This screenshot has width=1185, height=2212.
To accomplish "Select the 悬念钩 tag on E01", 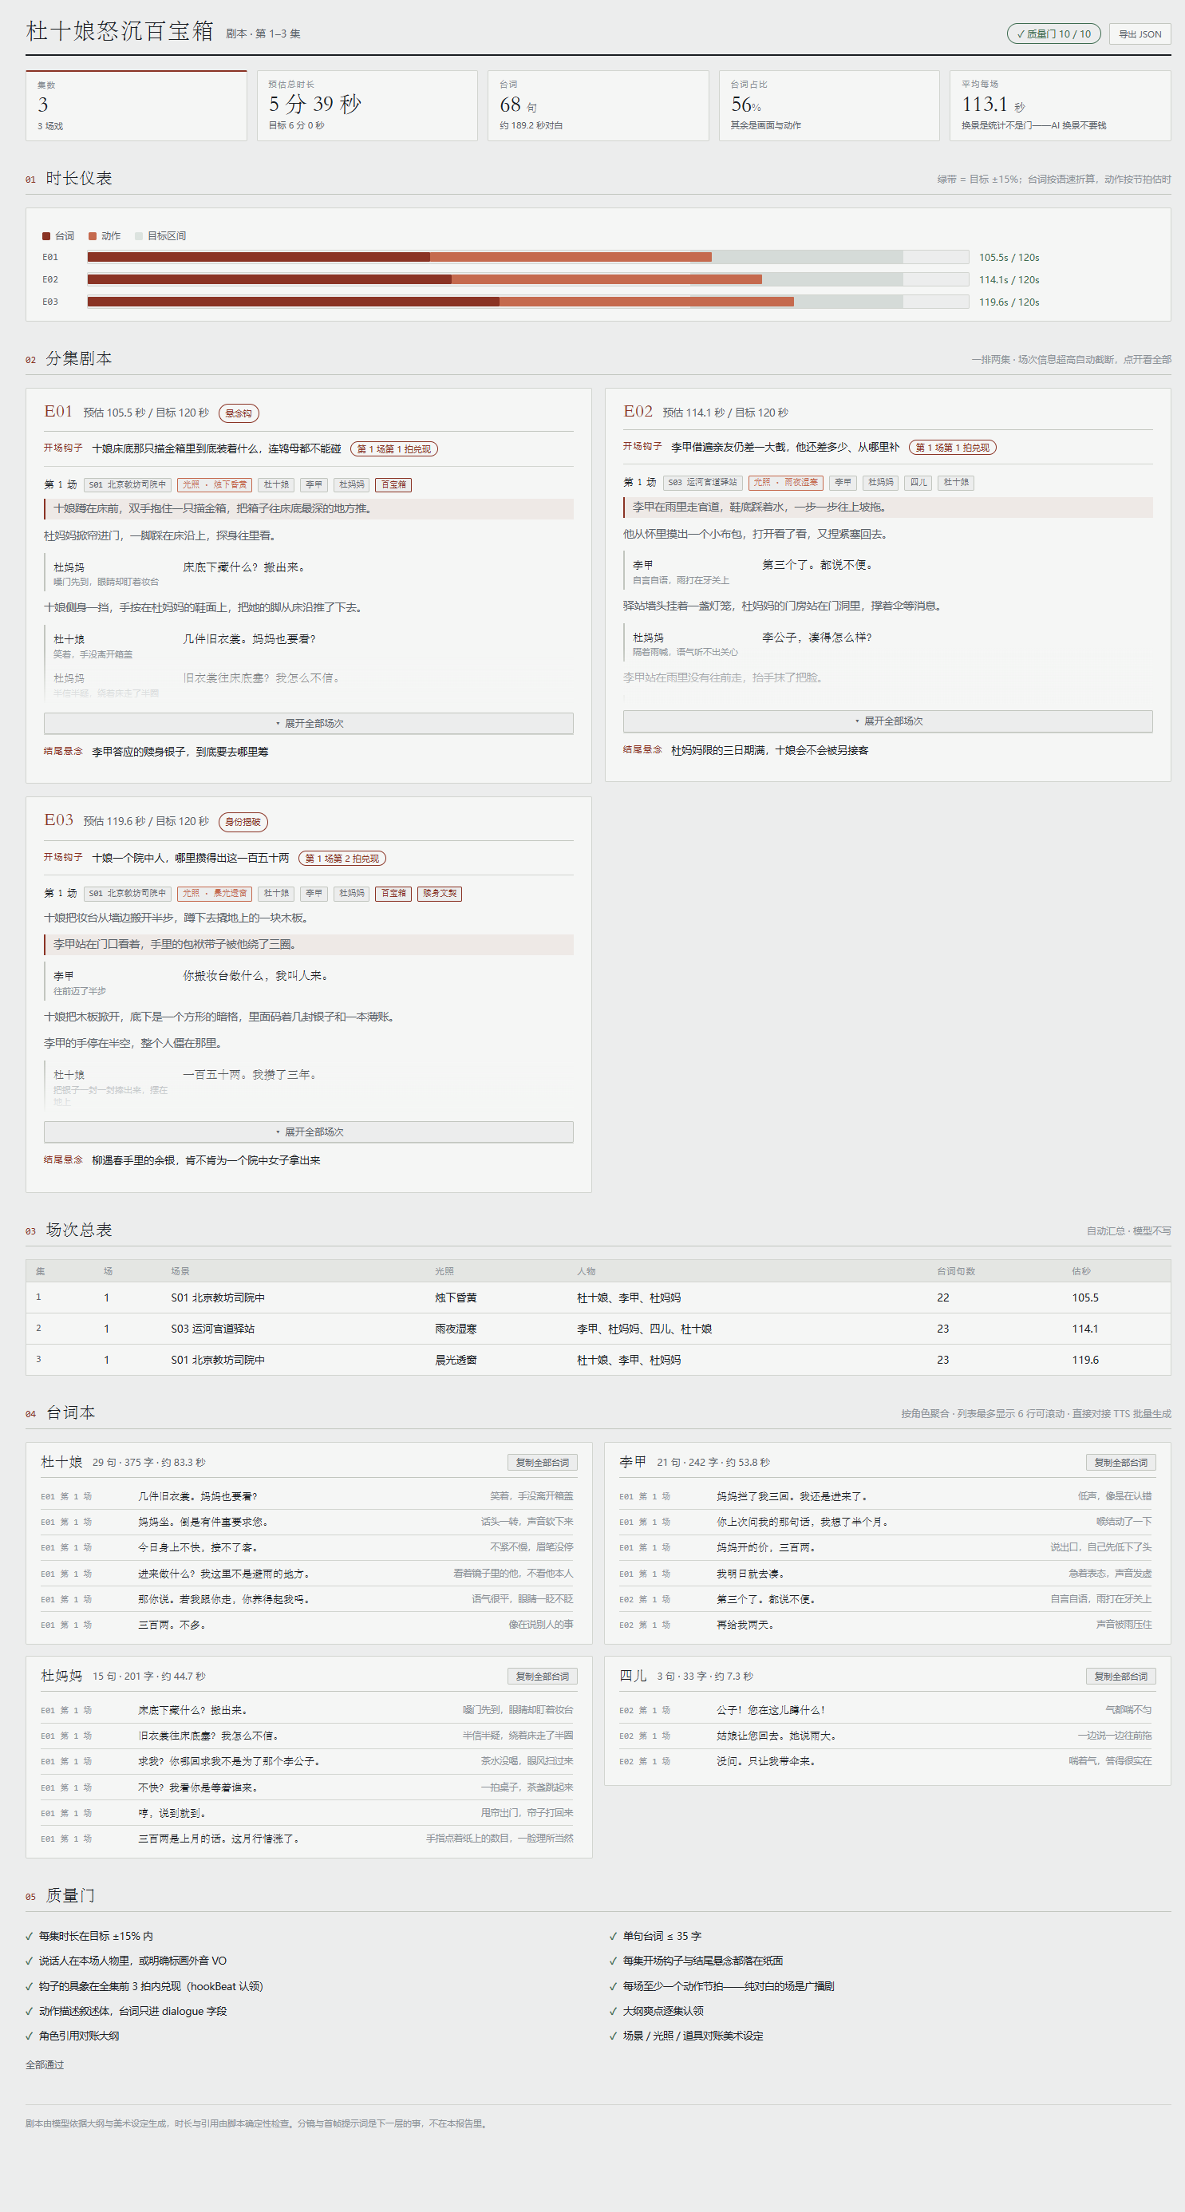I will pos(239,414).
